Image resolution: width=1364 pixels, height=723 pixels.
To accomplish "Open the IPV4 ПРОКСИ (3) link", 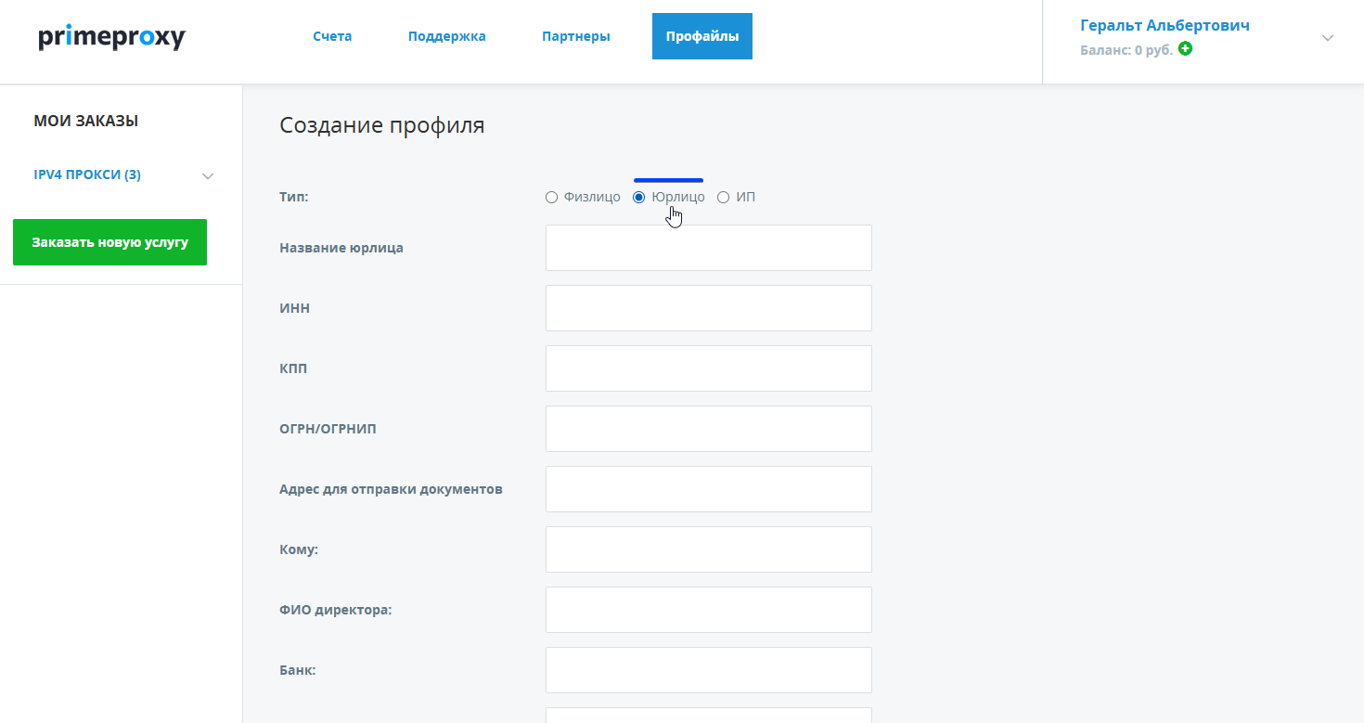I will coord(87,174).
